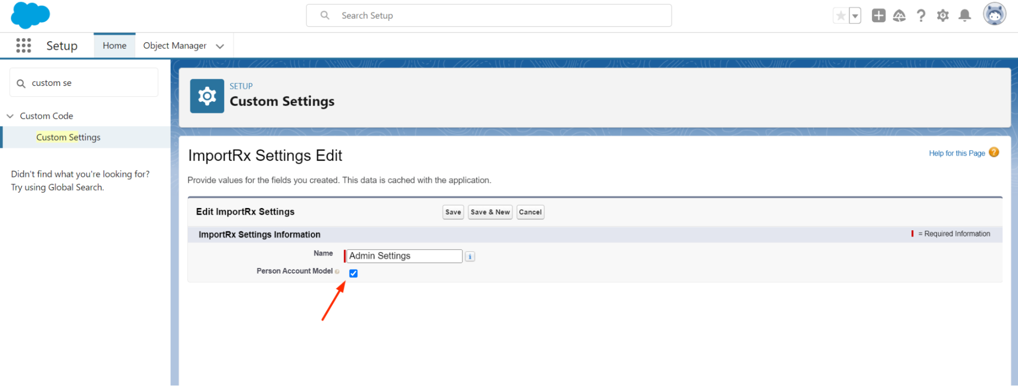Expand the Object Manager tab dropdown
Viewport: 1018px width, 386px height.
click(220, 46)
